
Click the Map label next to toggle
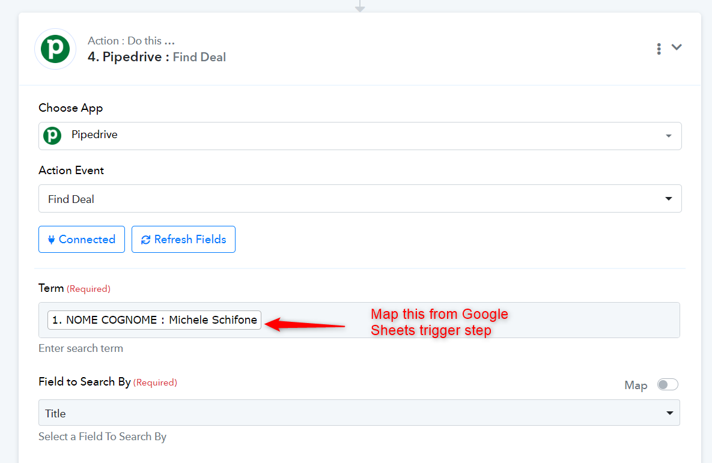pyautogui.click(x=636, y=386)
